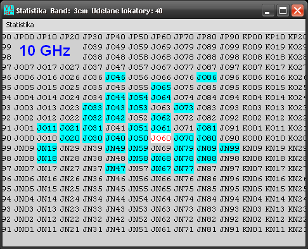Click the JN93 locator cell
Image resolution: width=308 pixels, height=249 pixels.
(229, 209)
